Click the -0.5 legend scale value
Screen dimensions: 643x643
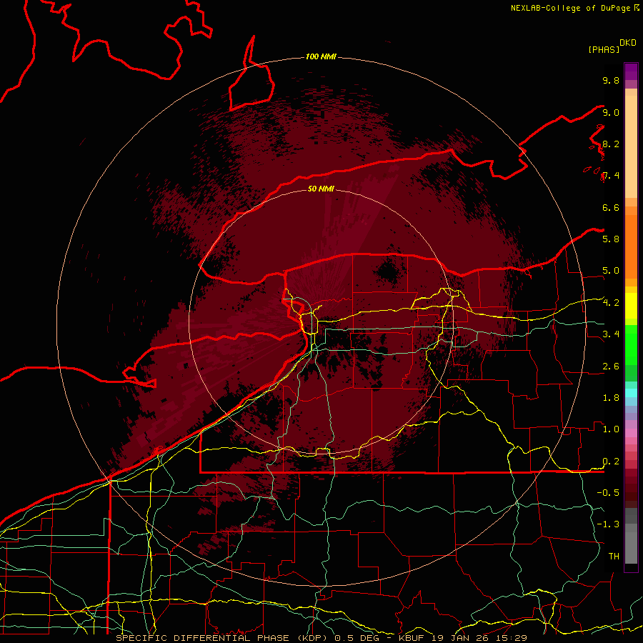(608, 493)
